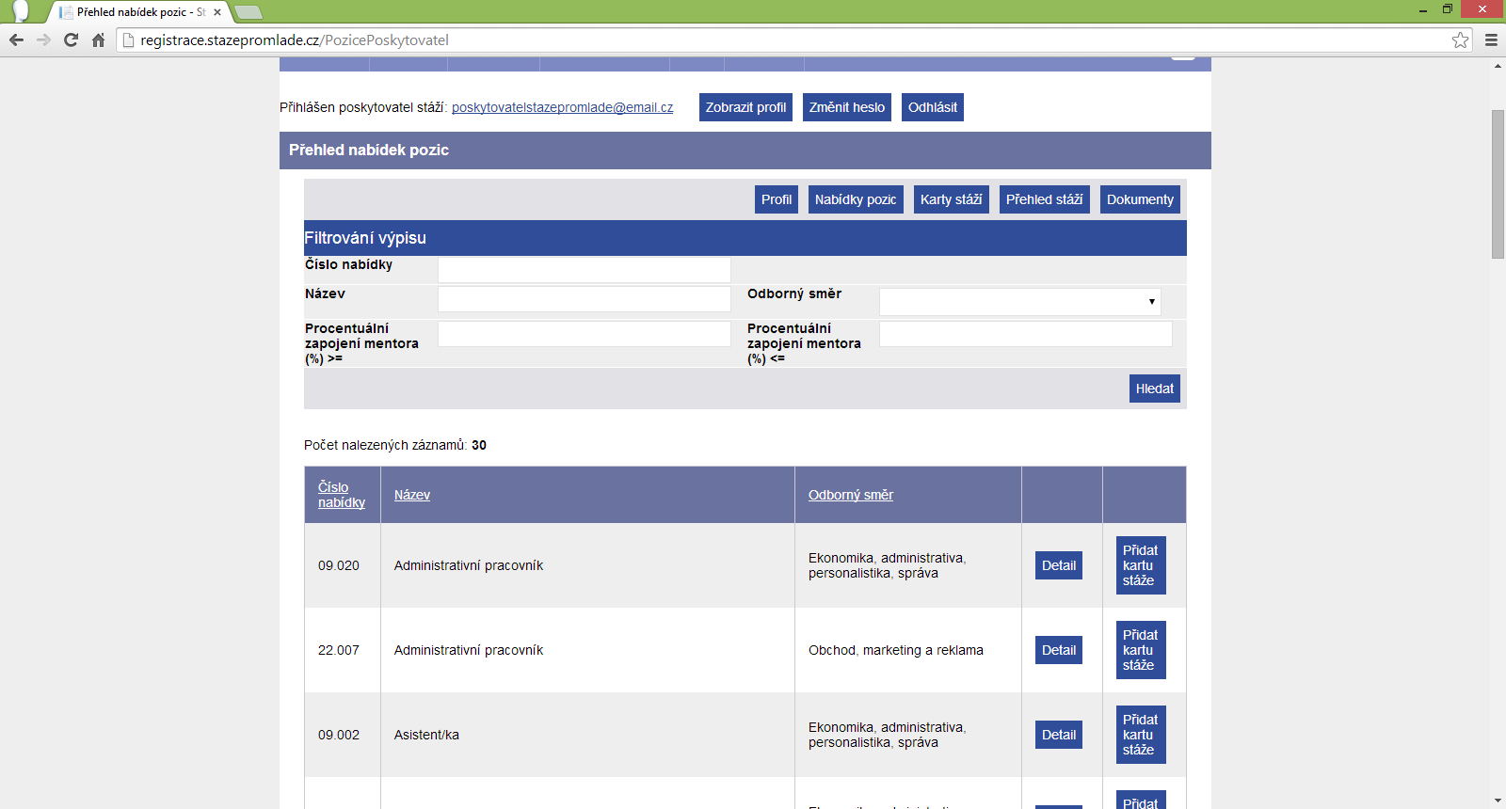1506x809 pixels.
Task: Reload the page with refresh icon
Action: pyautogui.click(x=71, y=40)
